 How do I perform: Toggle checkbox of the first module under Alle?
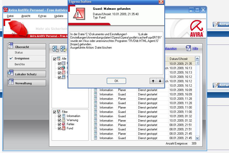tap(59, 64)
